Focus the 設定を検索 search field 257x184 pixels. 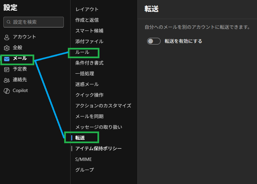point(34,22)
